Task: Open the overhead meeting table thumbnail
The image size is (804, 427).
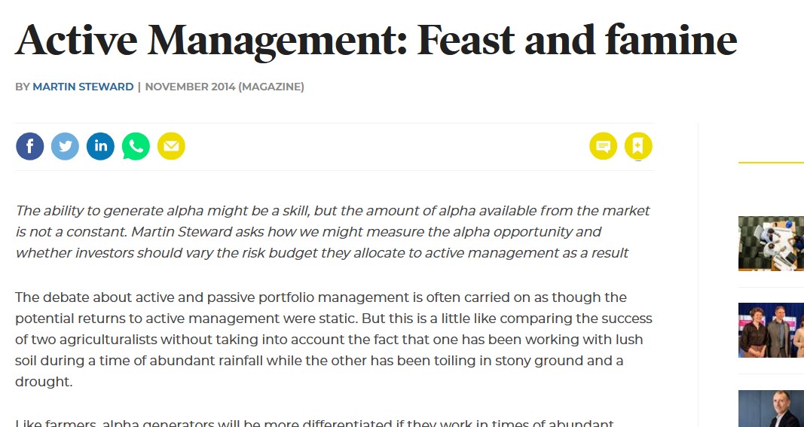Action: point(771,243)
